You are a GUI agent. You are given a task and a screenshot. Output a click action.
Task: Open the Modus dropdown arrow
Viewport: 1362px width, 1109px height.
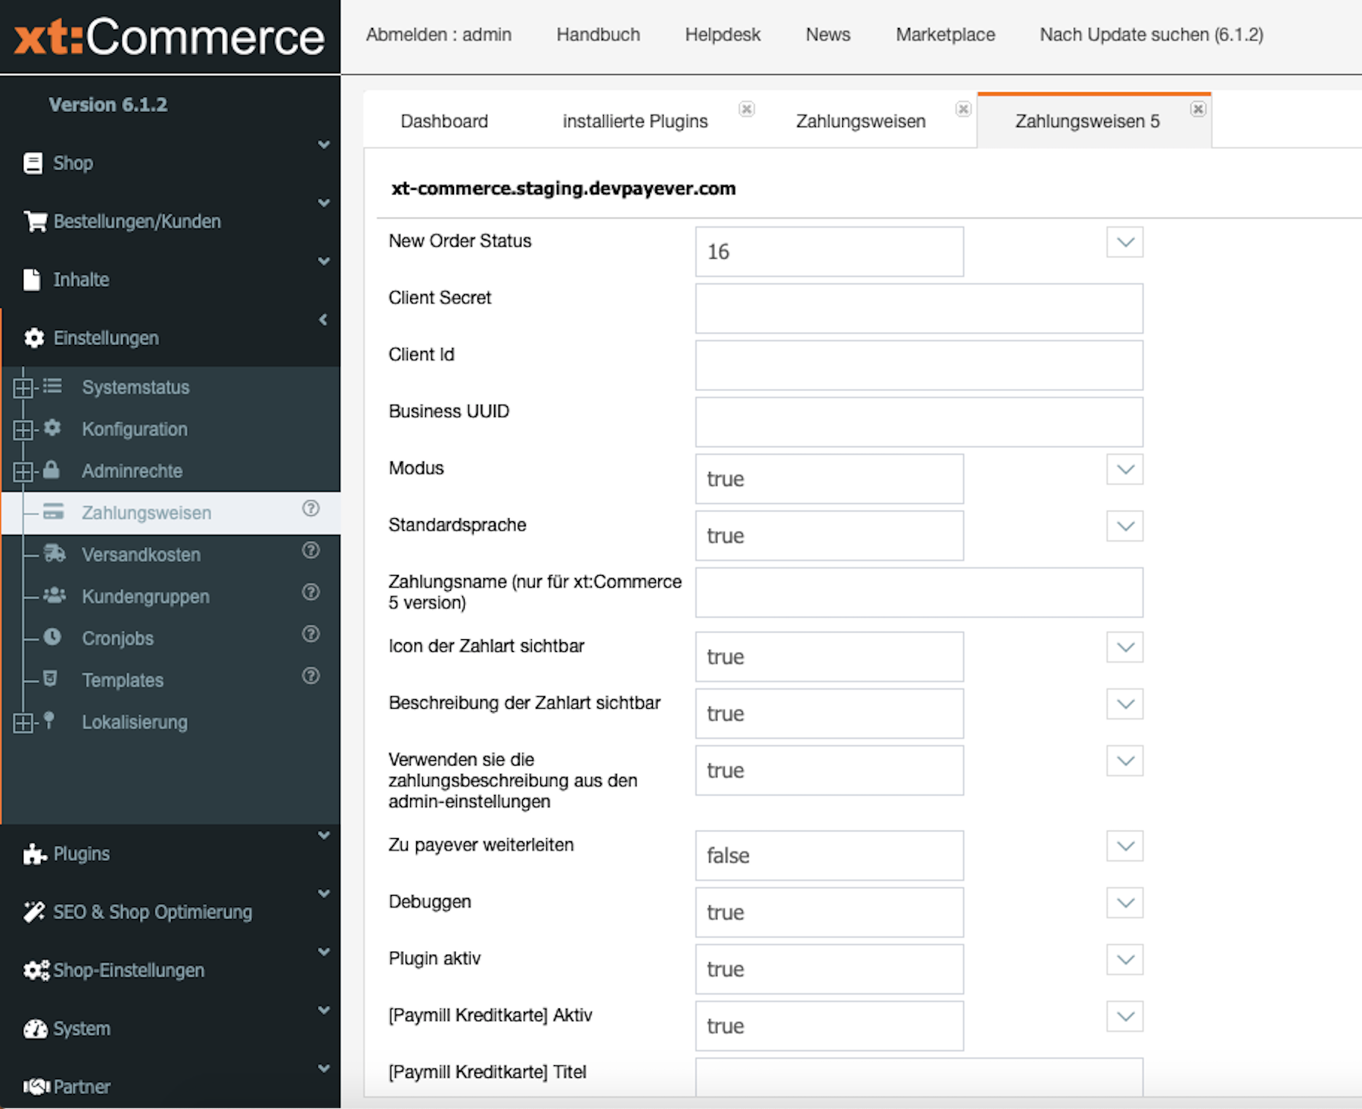click(1125, 469)
